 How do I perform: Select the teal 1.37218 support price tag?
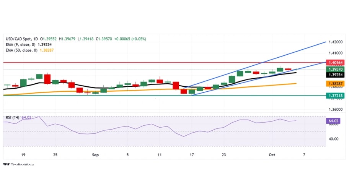pyautogui.click(x=335, y=95)
